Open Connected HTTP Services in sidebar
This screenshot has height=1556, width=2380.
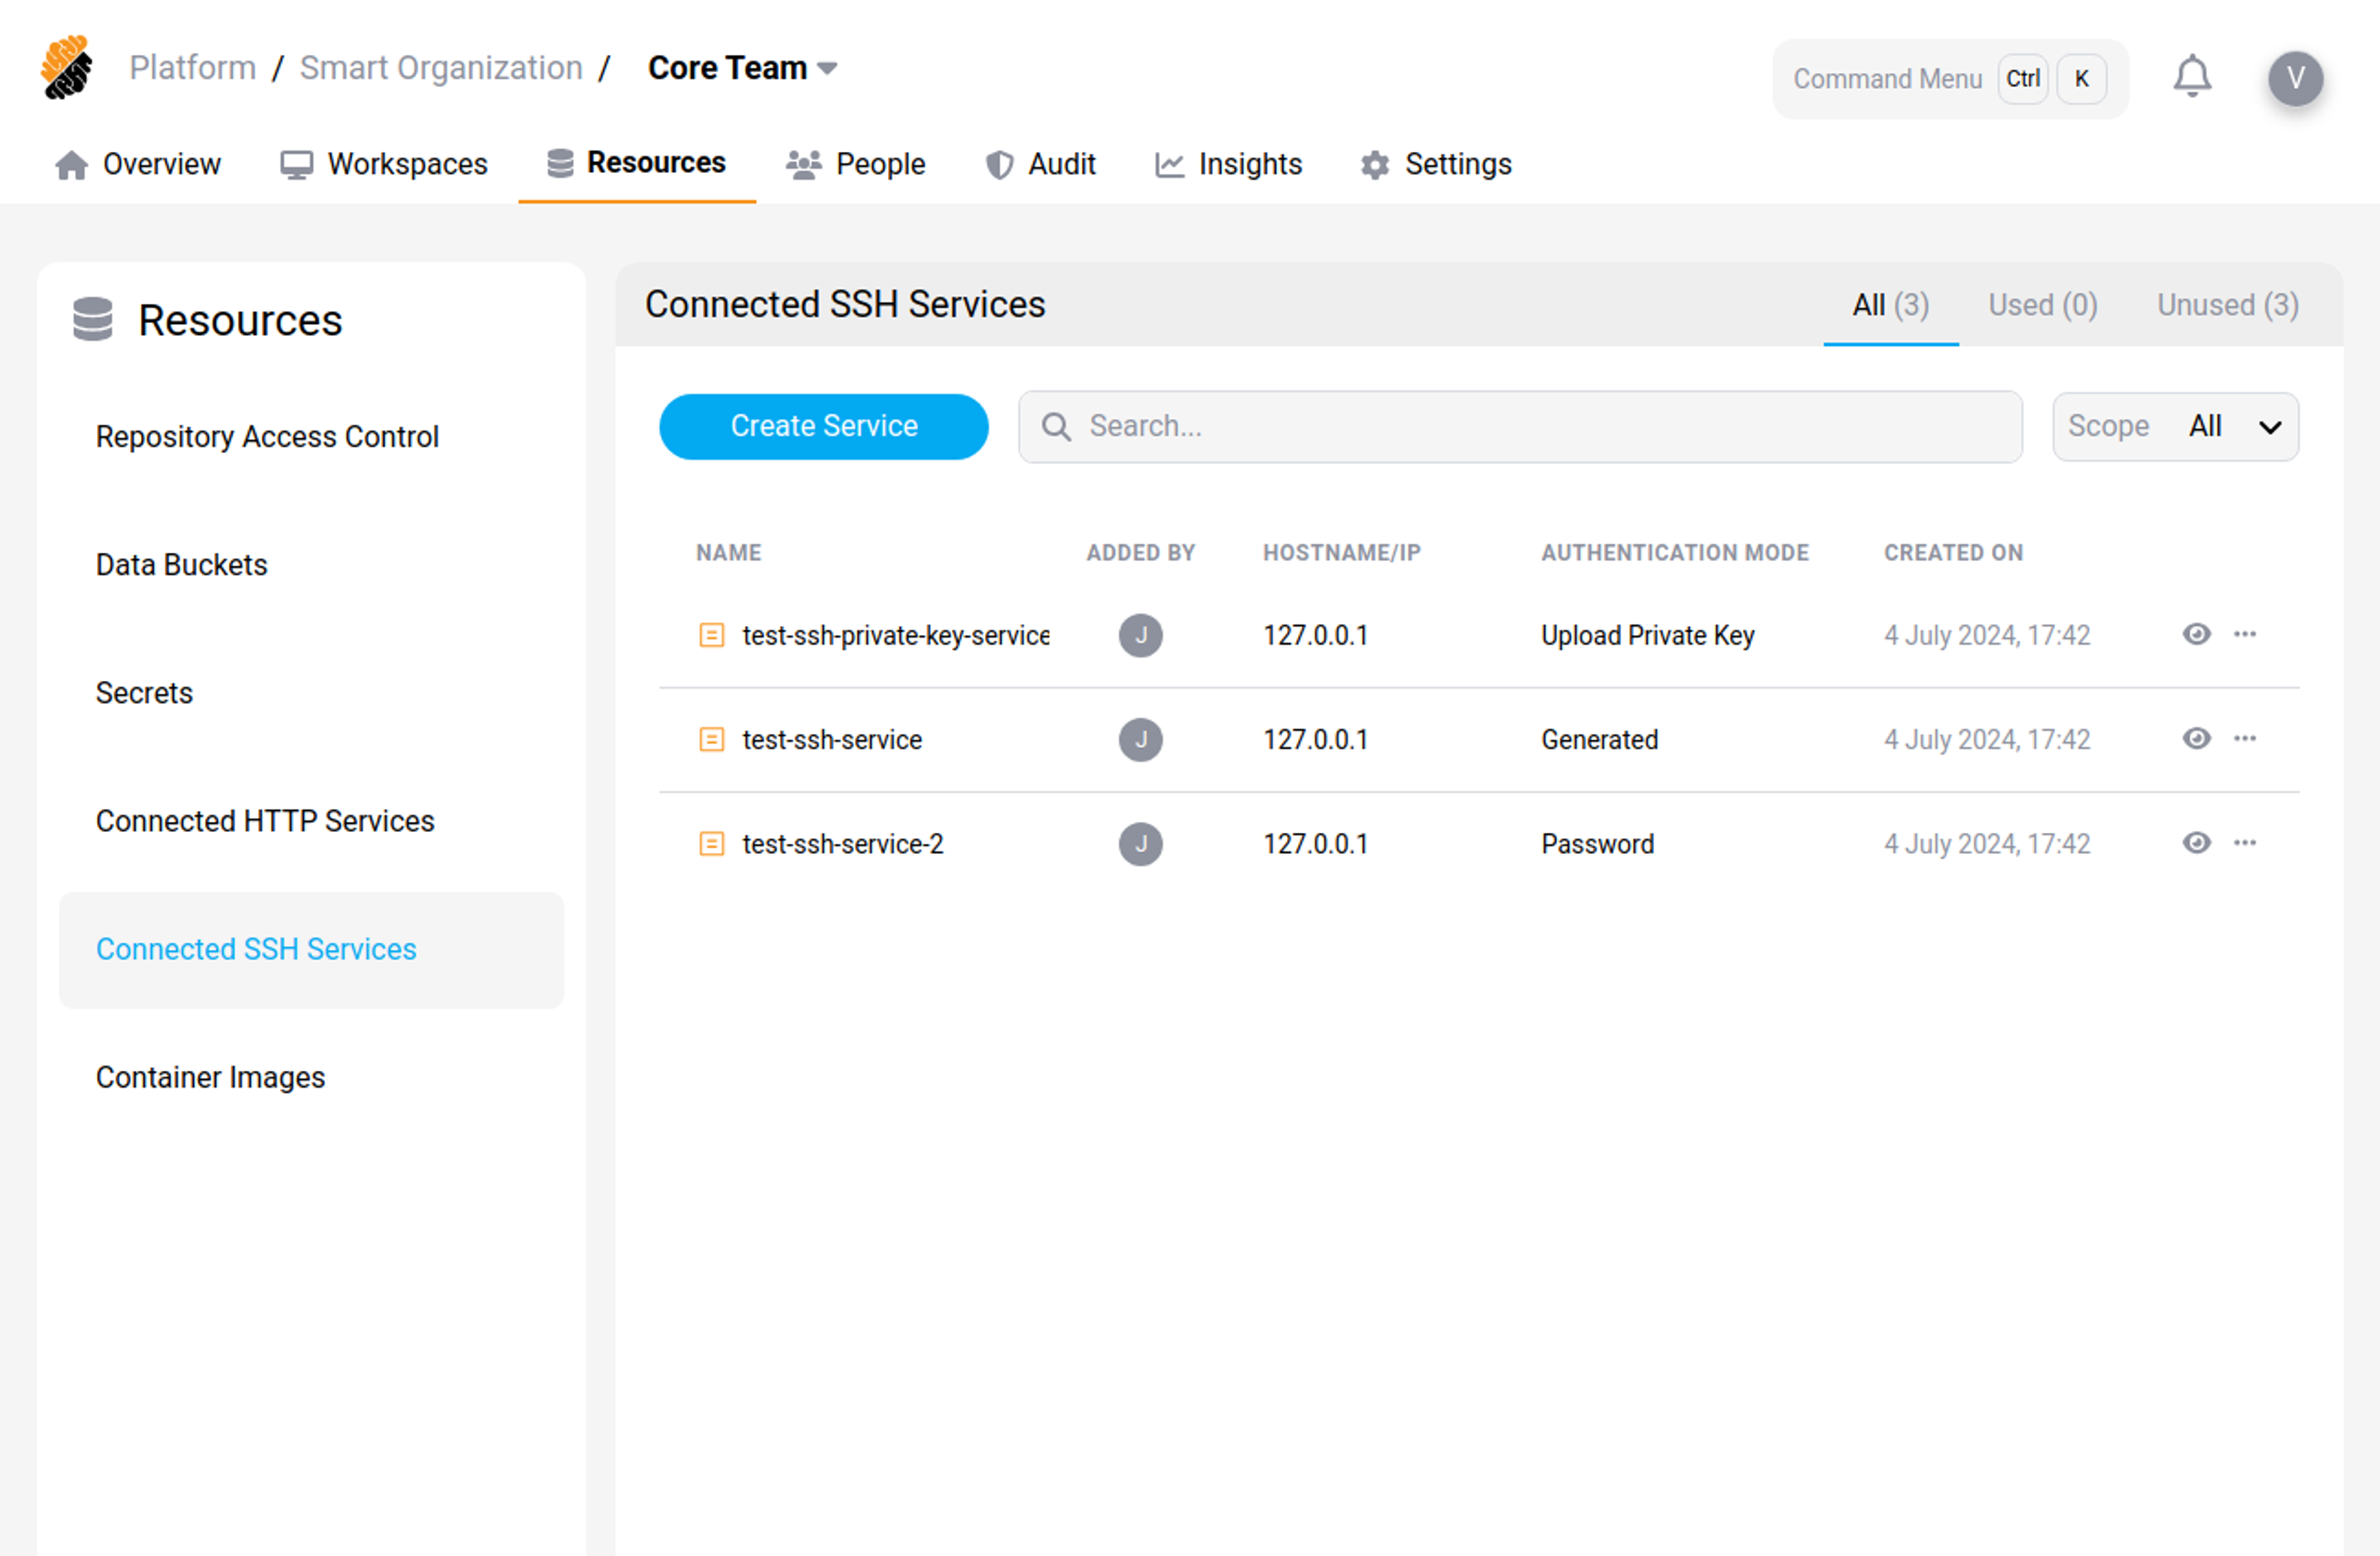(x=265, y=820)
